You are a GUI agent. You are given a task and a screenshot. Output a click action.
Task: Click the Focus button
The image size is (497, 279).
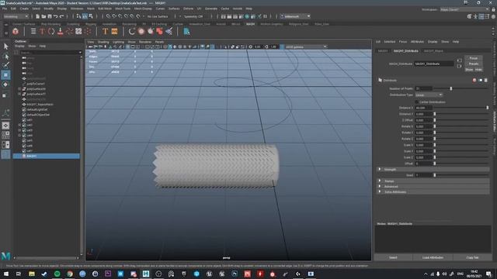pyautogui.click(x=473, y=58)
